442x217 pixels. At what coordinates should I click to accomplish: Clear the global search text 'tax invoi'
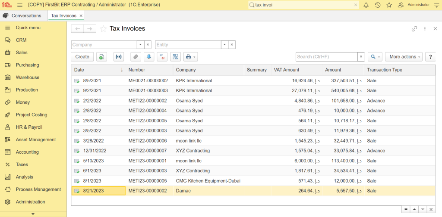pyautogui.click(x=356, y=5)
